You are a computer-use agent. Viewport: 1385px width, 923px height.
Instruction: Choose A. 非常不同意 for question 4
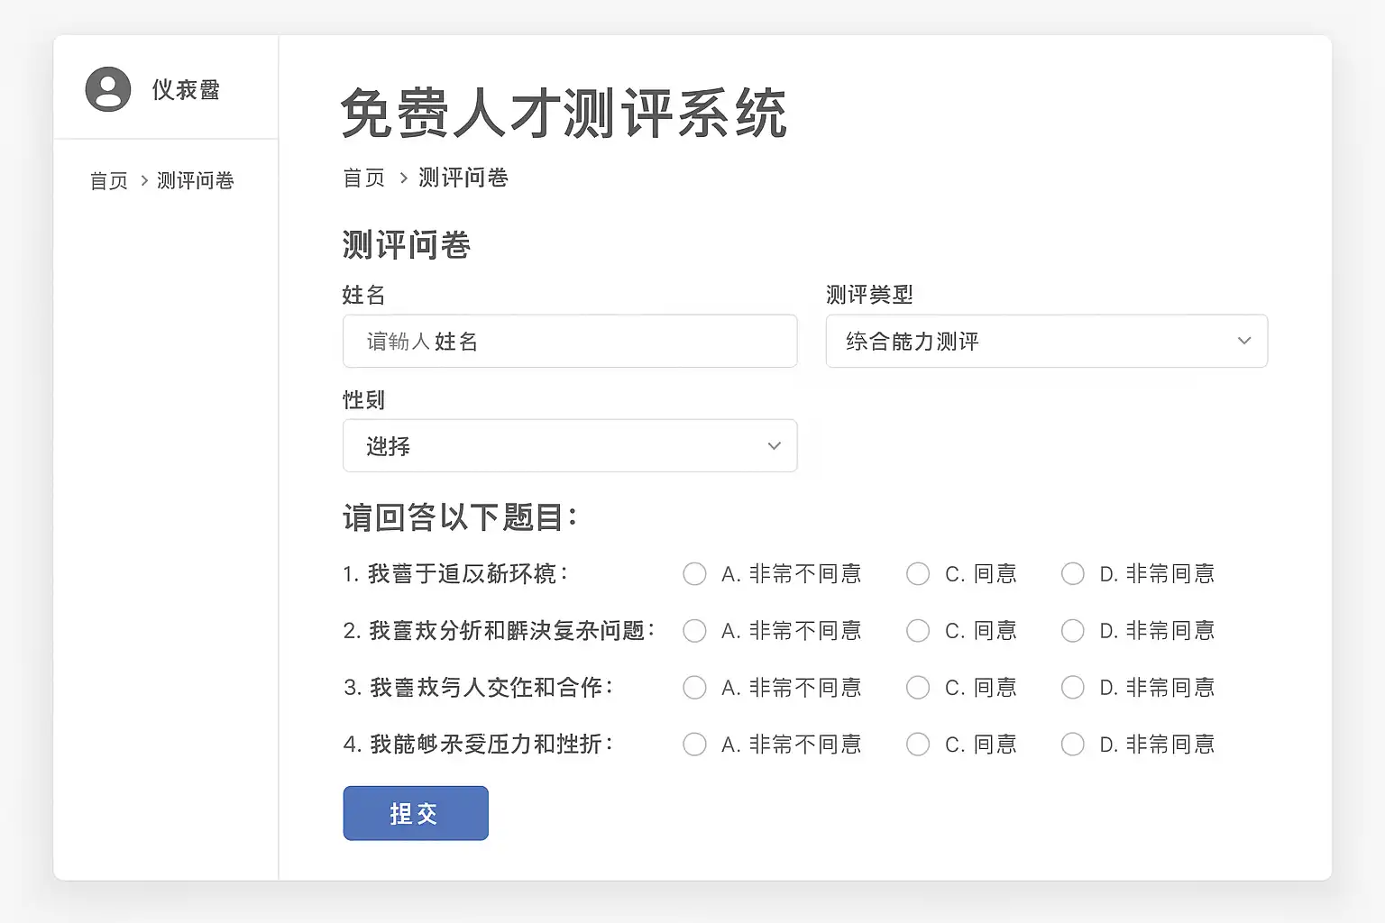click(x=694, y=745)
